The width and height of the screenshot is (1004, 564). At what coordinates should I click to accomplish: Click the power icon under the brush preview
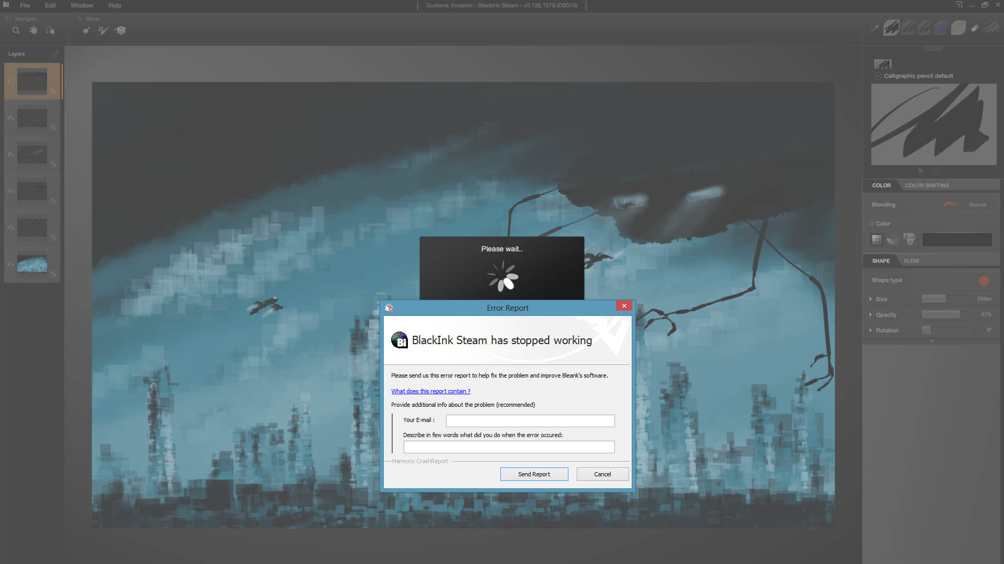(x=936, y=171)
